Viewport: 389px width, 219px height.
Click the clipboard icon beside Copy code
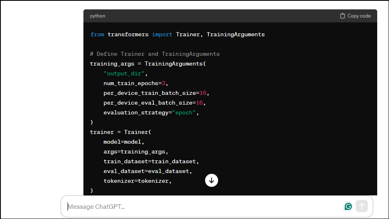point(342,16)
